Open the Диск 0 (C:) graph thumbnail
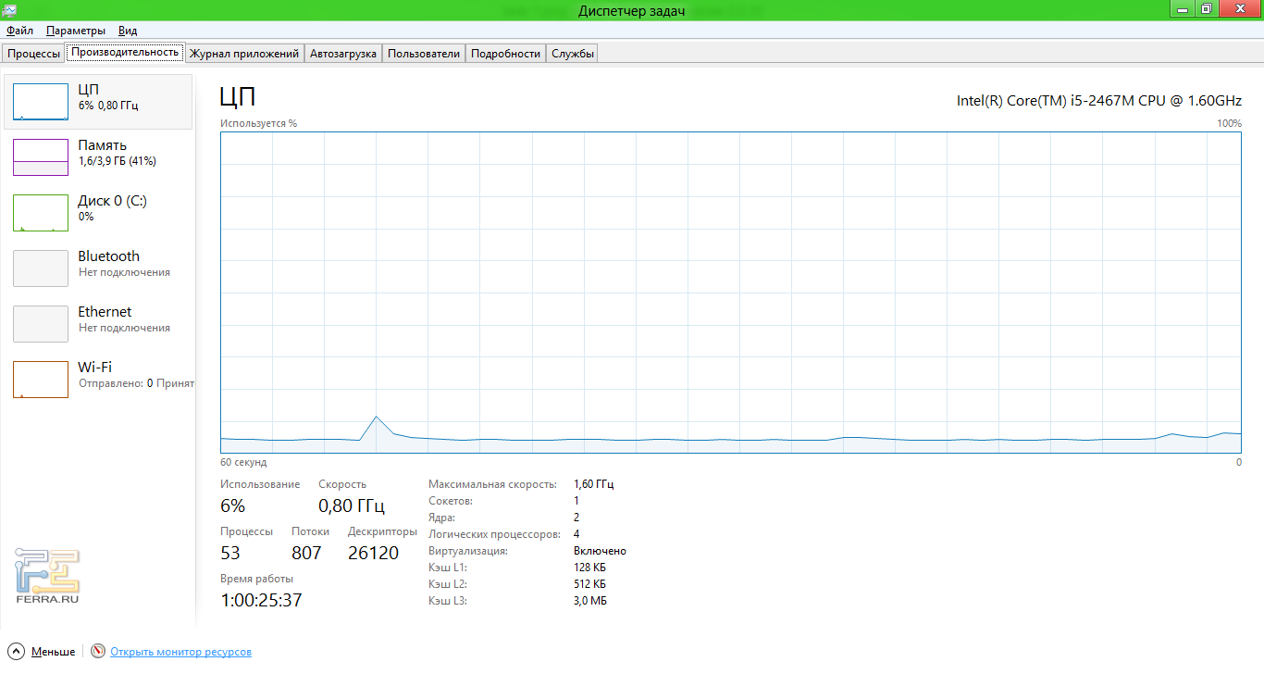The height and width of the screenshot is (674, 1264). coord(41,213)
